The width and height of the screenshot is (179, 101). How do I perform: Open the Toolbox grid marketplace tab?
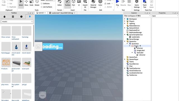tap(13, 17)
